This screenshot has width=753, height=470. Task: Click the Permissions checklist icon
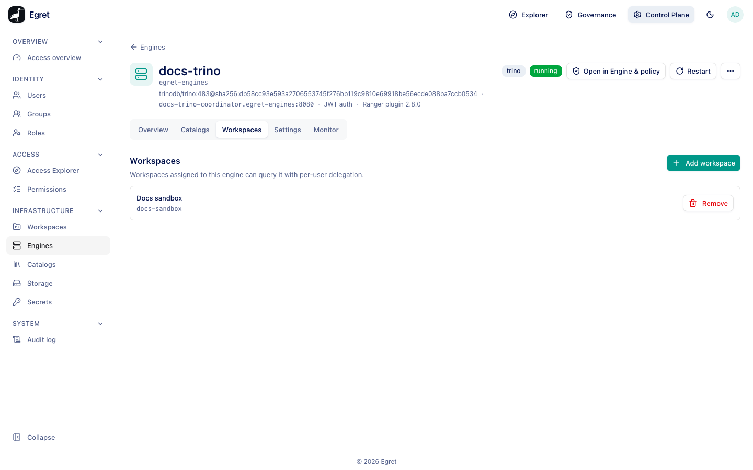(17, 189)
